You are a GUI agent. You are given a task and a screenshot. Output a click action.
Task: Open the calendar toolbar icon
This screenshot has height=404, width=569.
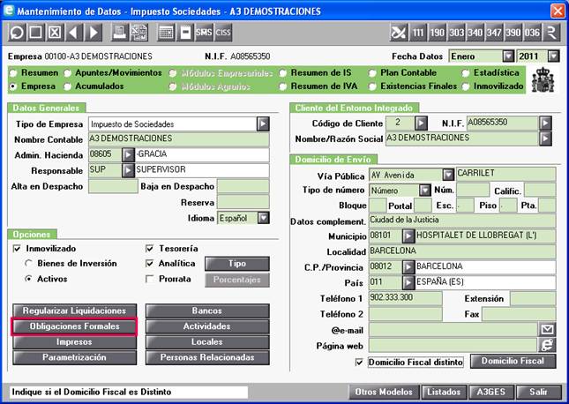166,33
